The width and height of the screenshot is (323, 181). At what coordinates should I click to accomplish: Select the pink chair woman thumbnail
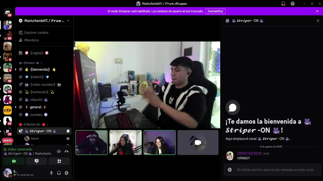point(125,142)
